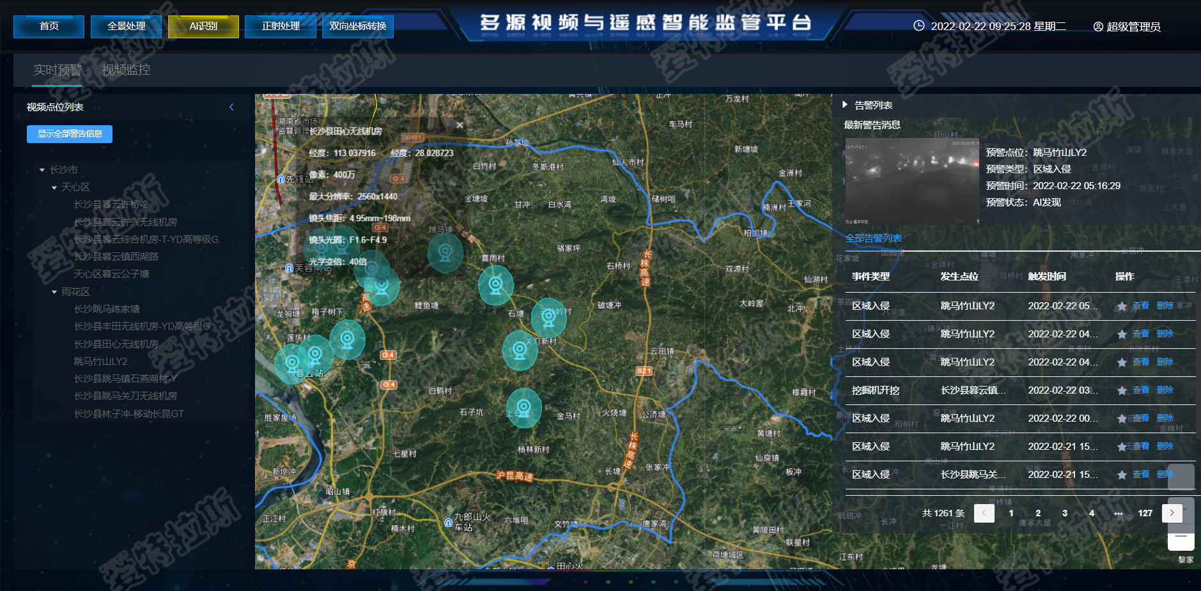Select the camera marker near 跳马镇

[x=445, y=252]
